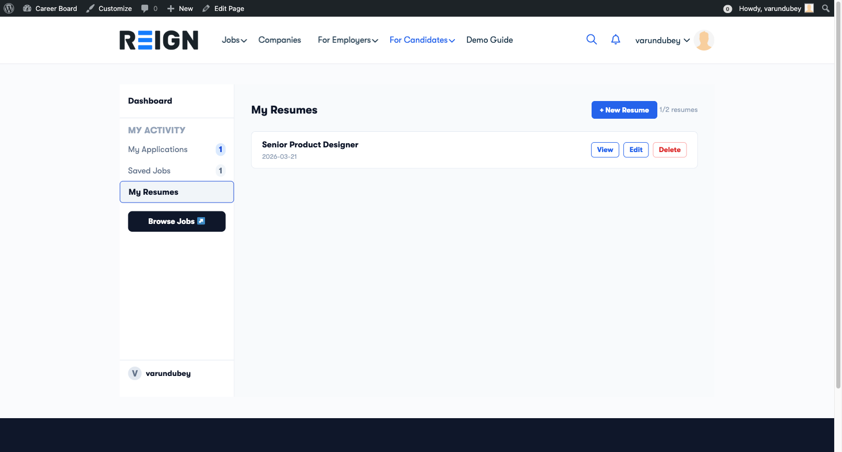Open the Companies nav link

(x=280, y=40)
